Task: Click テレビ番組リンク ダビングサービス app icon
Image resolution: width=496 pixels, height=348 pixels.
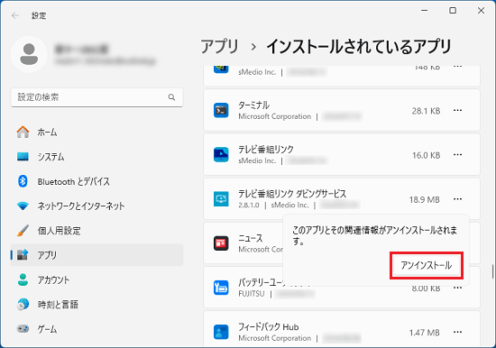Action: pos(221,199)
